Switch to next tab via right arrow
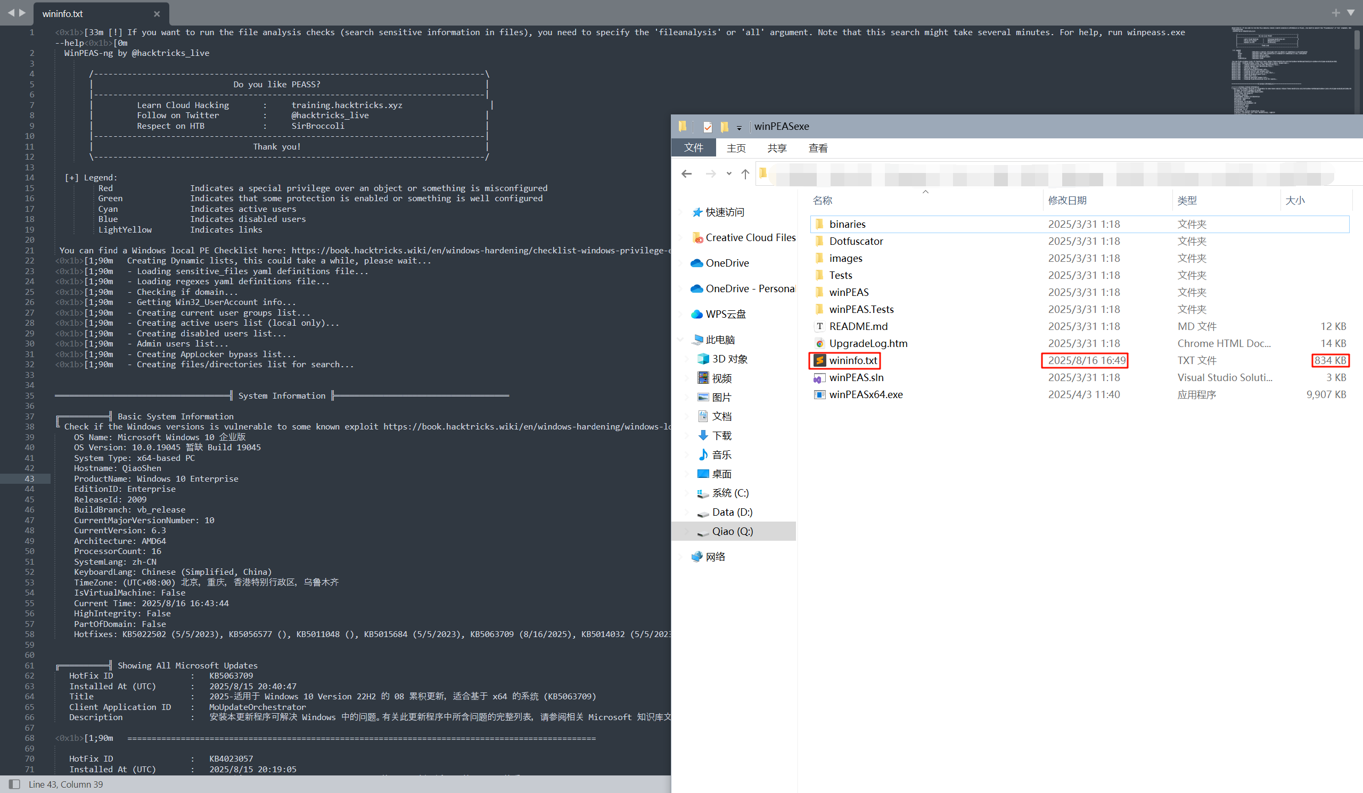This screenshot has height=793, width=1363. click(x=22, y=12)
